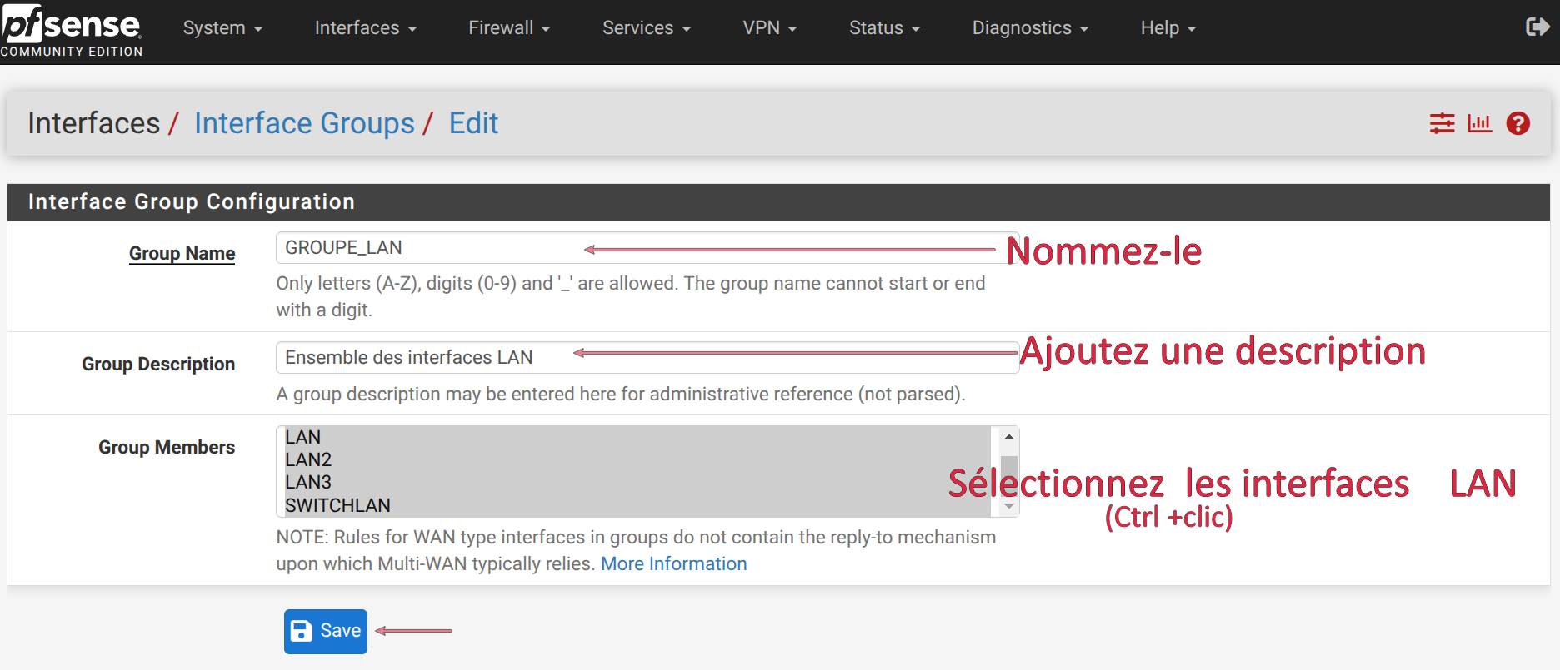
Task: Open the VPN menu
Action: [x=769, y=28]
